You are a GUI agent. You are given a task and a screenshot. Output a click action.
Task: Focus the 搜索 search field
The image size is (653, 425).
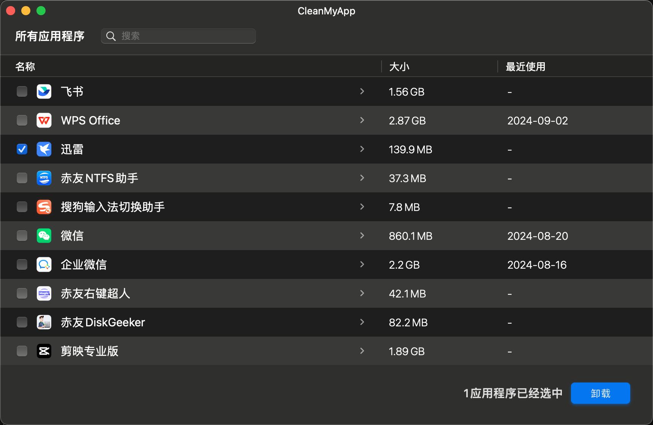[x=178, y=36]
